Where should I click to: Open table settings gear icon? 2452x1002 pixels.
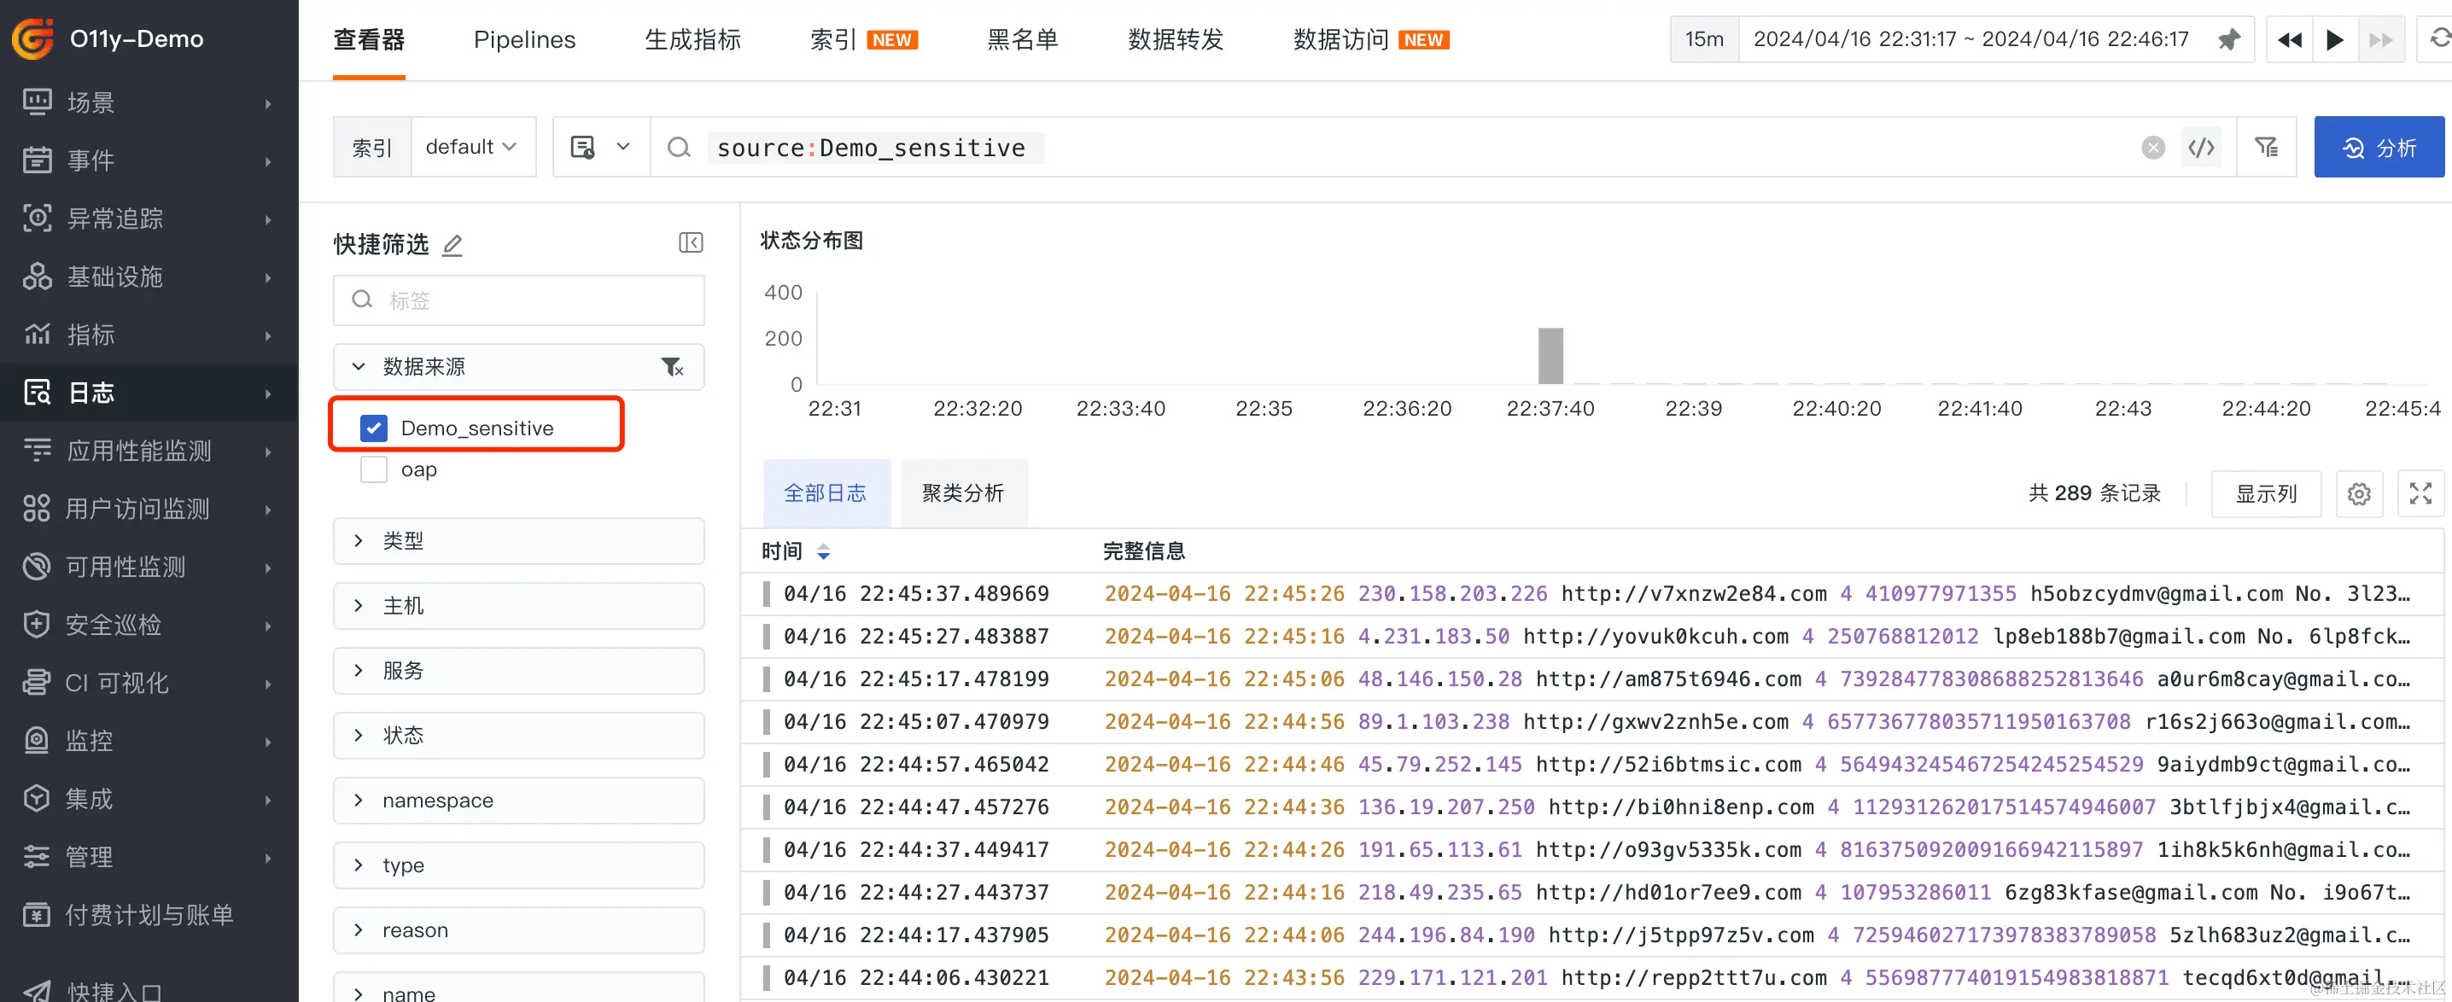click(2359, 494)
